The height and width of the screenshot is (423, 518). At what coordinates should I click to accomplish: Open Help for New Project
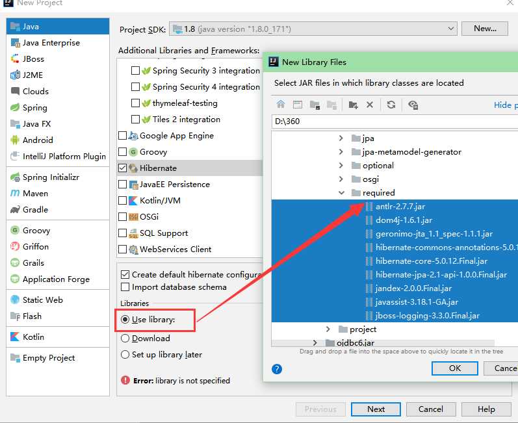pyautogui.click(x=486, y=409)
